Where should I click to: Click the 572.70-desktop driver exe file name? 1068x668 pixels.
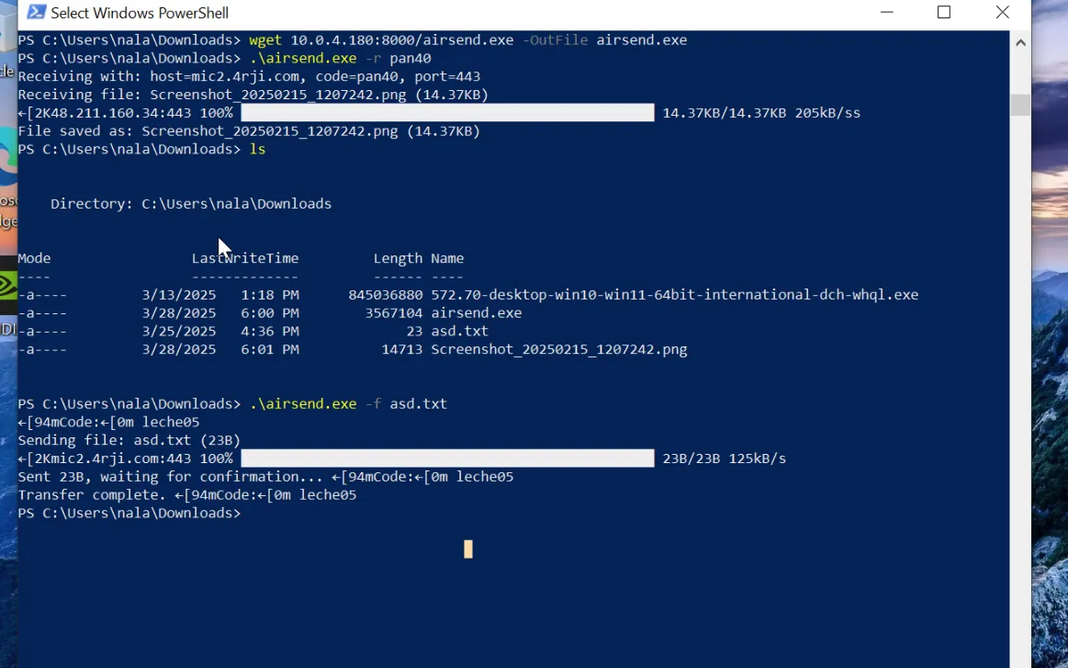pyautogui.click(x=674, y=295)
